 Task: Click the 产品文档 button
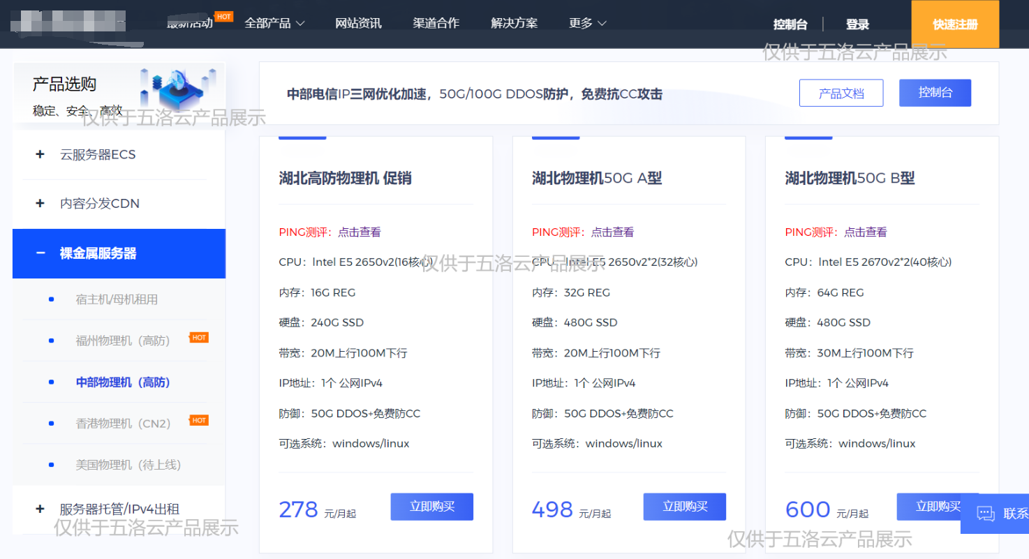point(841,93)
